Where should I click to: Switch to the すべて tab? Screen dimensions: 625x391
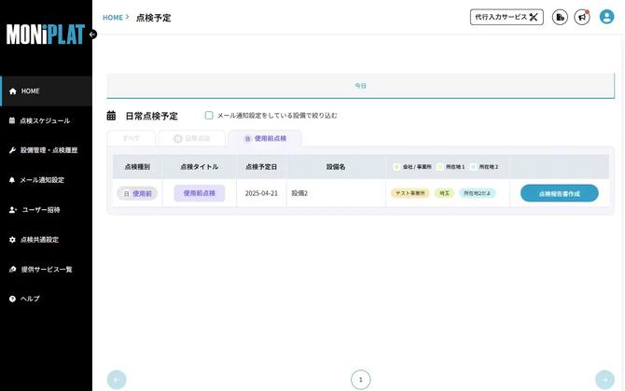[132, 138]
